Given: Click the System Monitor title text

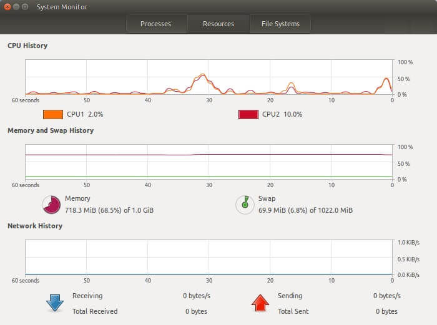Looking at the screenshot, I should coord(62,7).
